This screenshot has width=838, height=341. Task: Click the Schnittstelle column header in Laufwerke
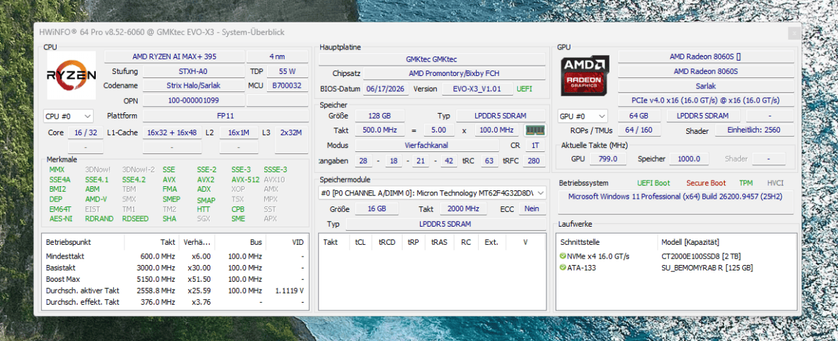[x=607, y=242]
